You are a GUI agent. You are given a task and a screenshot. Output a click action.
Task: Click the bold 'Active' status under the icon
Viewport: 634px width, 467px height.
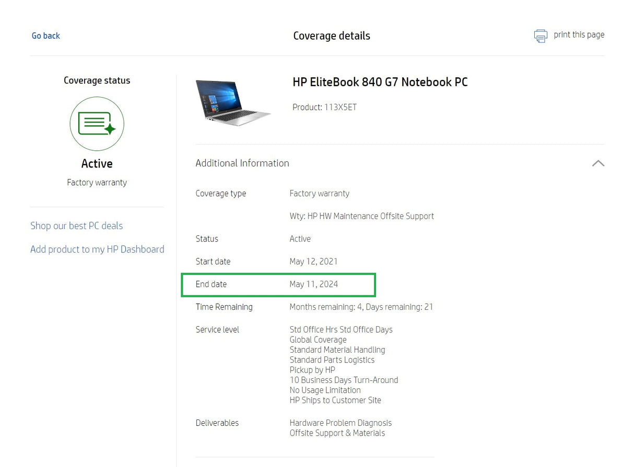(x=97, y=164)
